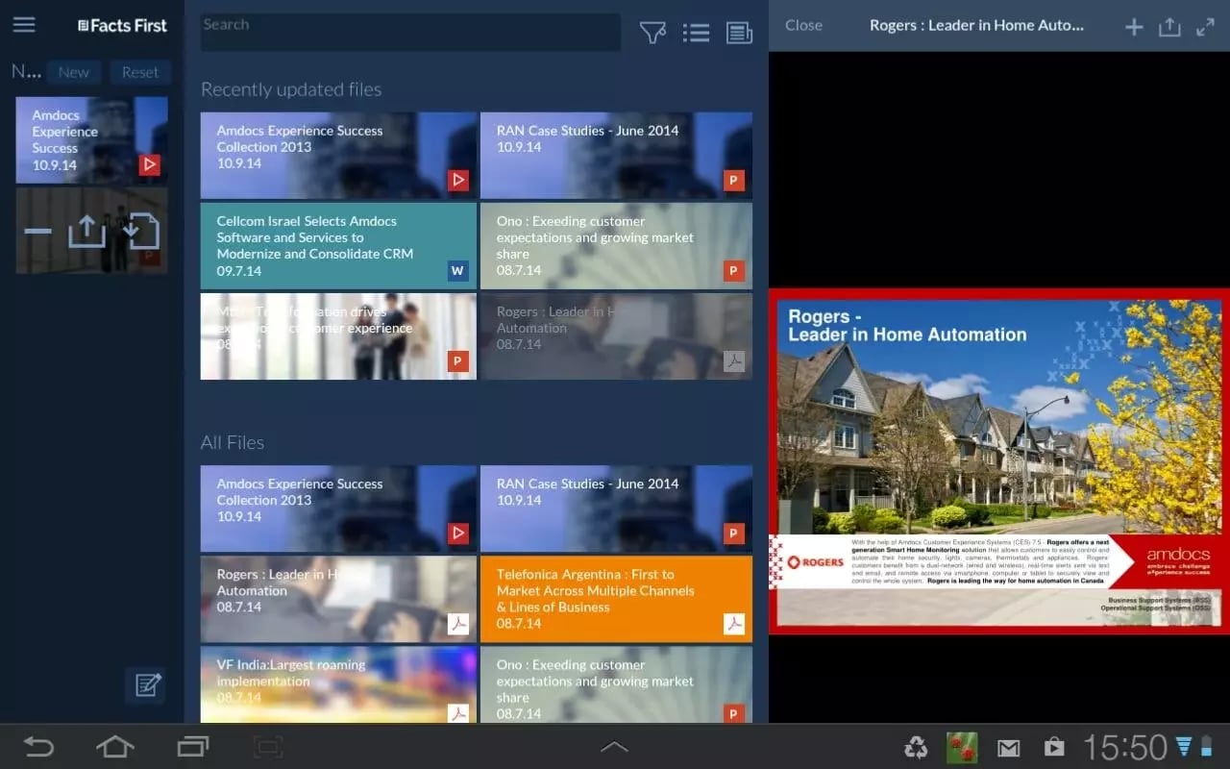Open Ono Exceeding customer expectations in Recently updated
The image size is (1230, 769).
[x=616, y=246]
